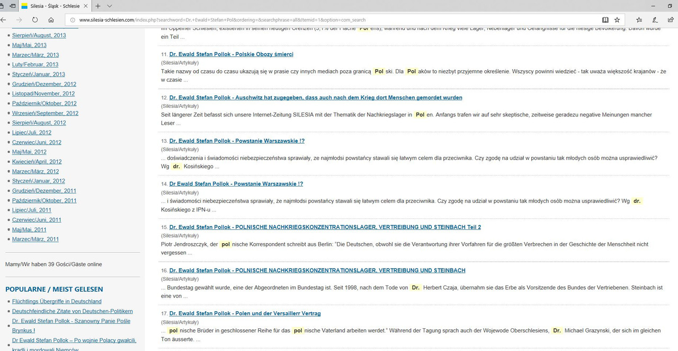Open archive Październik/Oktober, 2011
Image resolution: width=678 pixels, height=351 pixels.
pyautogui.click(x=44, y=200)
